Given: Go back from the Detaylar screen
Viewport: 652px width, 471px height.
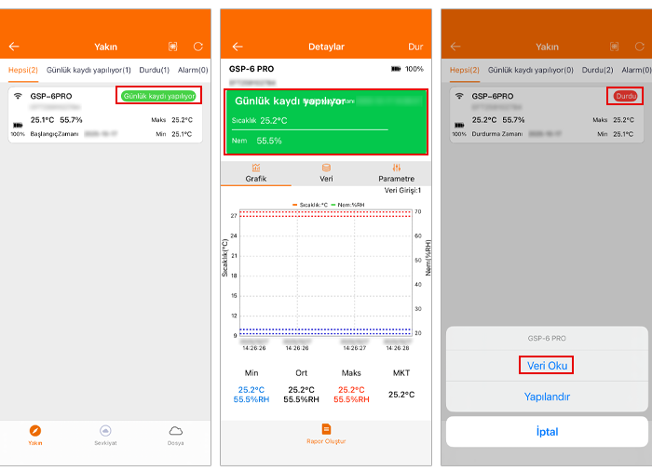Looking at the screenshot, I should pyautogui.click(x=238, y=47).
